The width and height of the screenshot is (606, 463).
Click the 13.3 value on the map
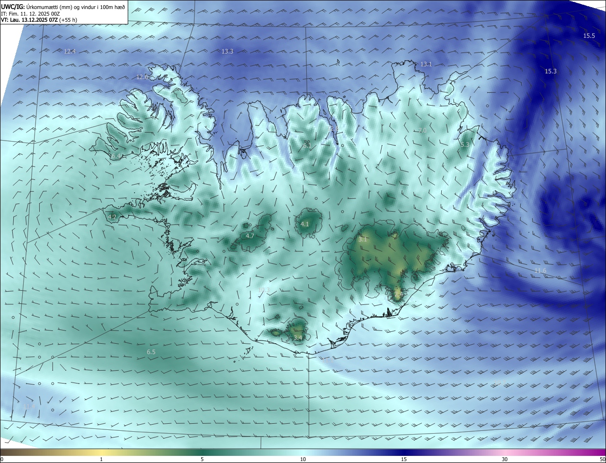[x=227, y=52]
